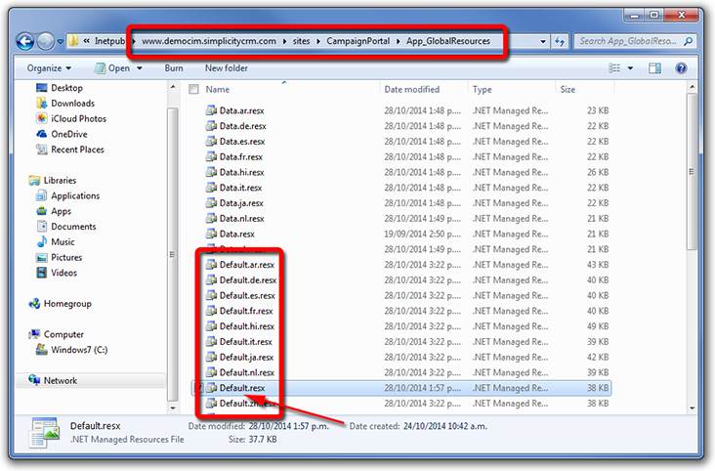715x471 pixels.
Task: Click the file list vertical scrollbar thumb
Action: [692, 172]
